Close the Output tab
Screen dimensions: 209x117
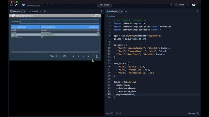pos(24,12)
